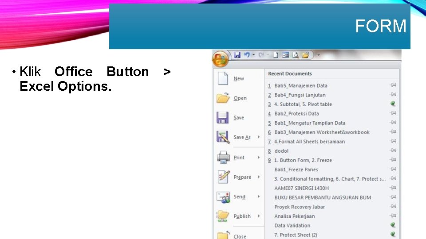Pin Proyek Recovery Jabar to recent list

pyautogui.click(x=393, y=207)
